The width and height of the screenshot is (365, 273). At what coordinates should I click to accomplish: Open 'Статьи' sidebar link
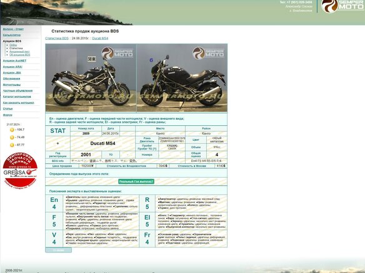coord(7,108)
